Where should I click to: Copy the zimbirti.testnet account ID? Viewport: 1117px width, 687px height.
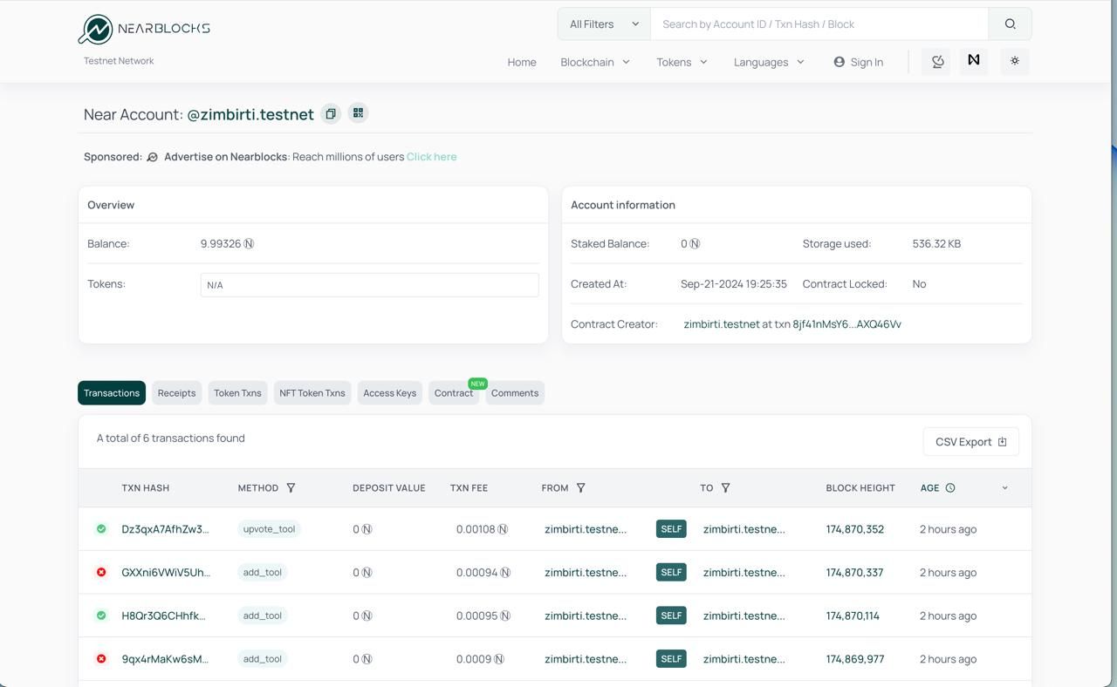[331, 113]
